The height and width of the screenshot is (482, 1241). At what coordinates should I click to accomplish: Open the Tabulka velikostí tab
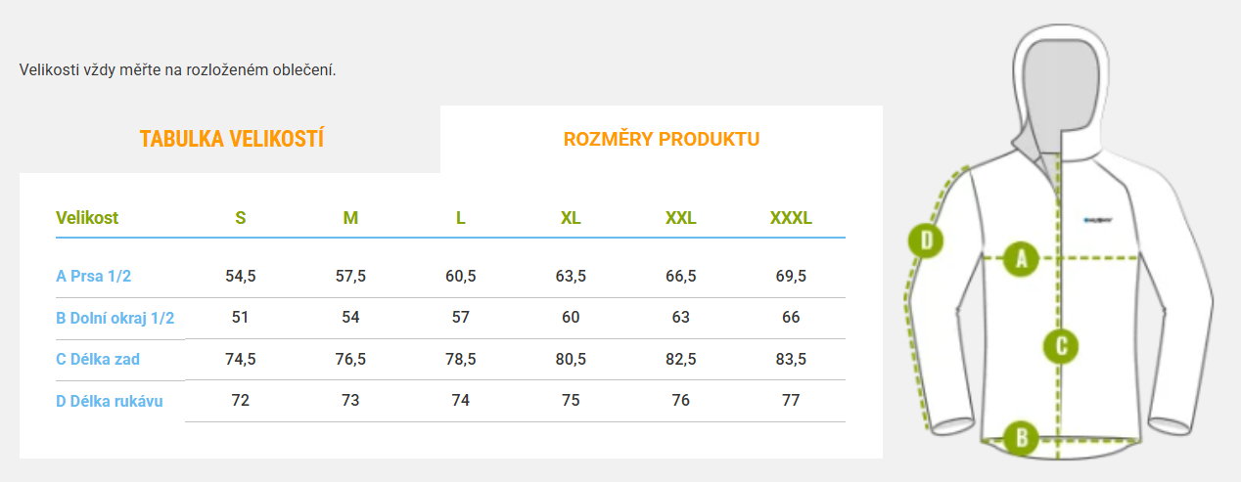(231, 139)
